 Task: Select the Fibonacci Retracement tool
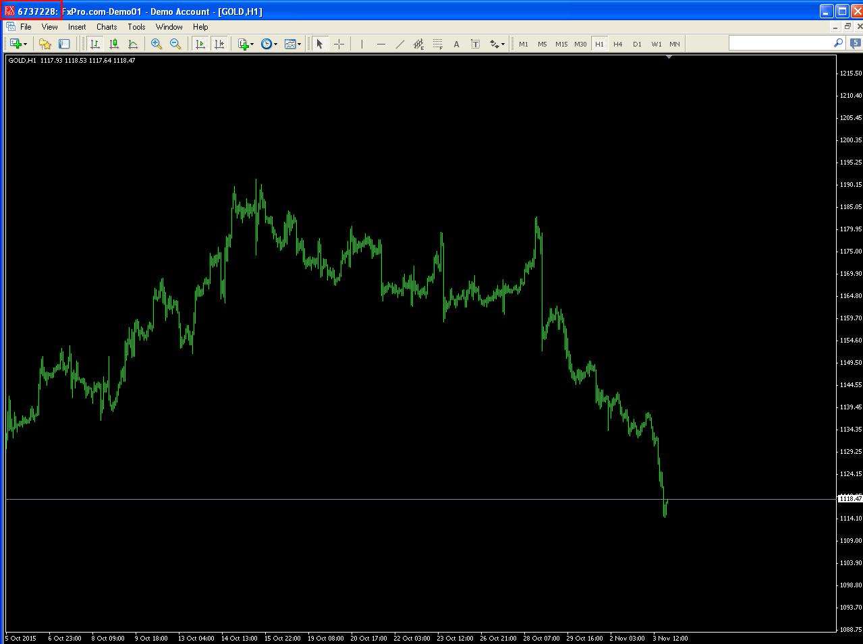[438, 44]
